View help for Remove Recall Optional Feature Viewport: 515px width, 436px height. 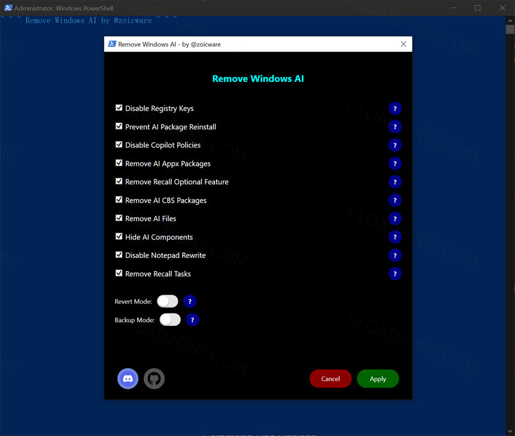(x=395, y=182)
